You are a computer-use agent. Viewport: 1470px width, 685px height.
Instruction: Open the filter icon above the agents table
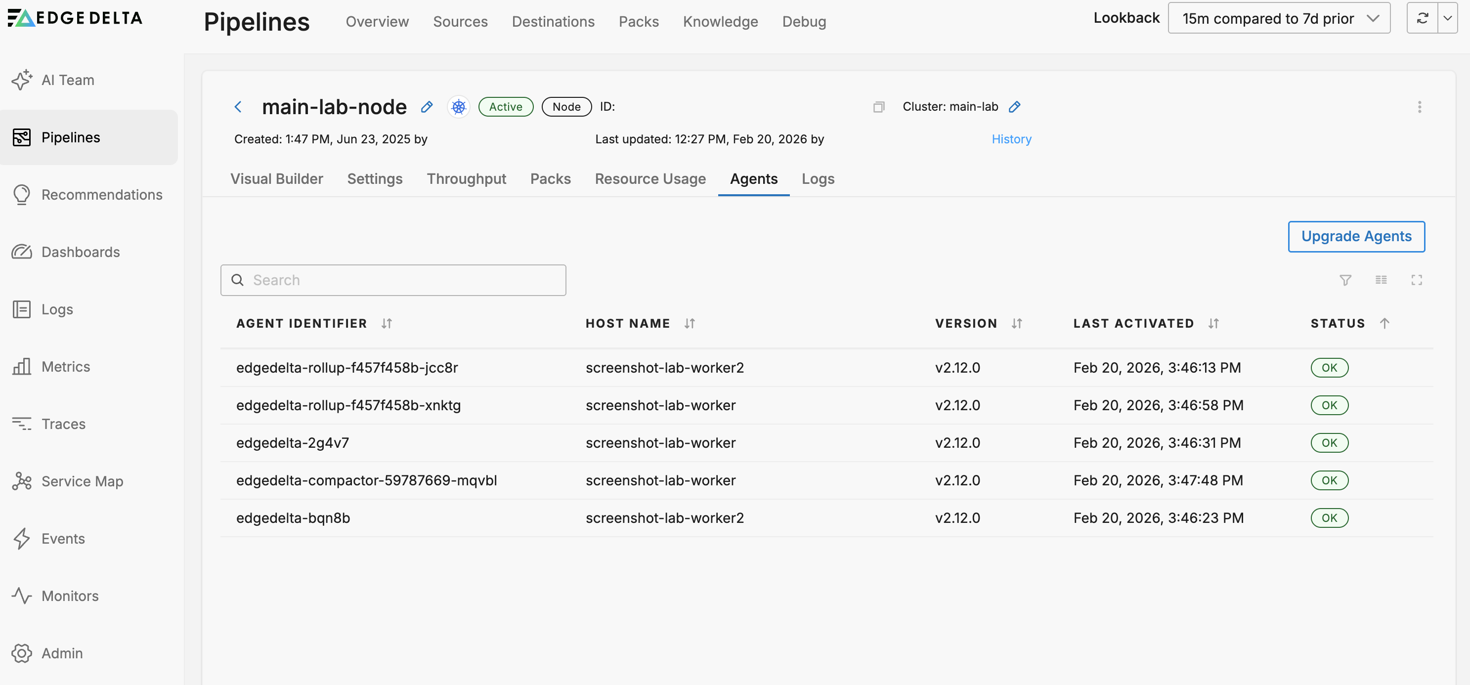pyautogui.click(x=1345, y=280)
